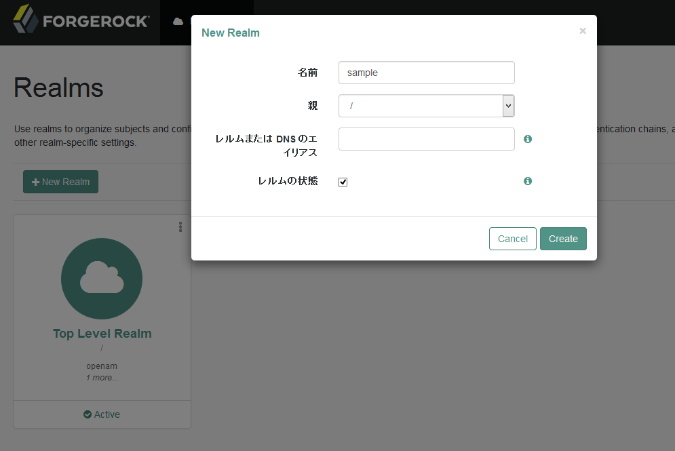This screenshot has width=675, height=451.
Task: Open the 親 parent realm dropdown
Action: tap(421, 106)
